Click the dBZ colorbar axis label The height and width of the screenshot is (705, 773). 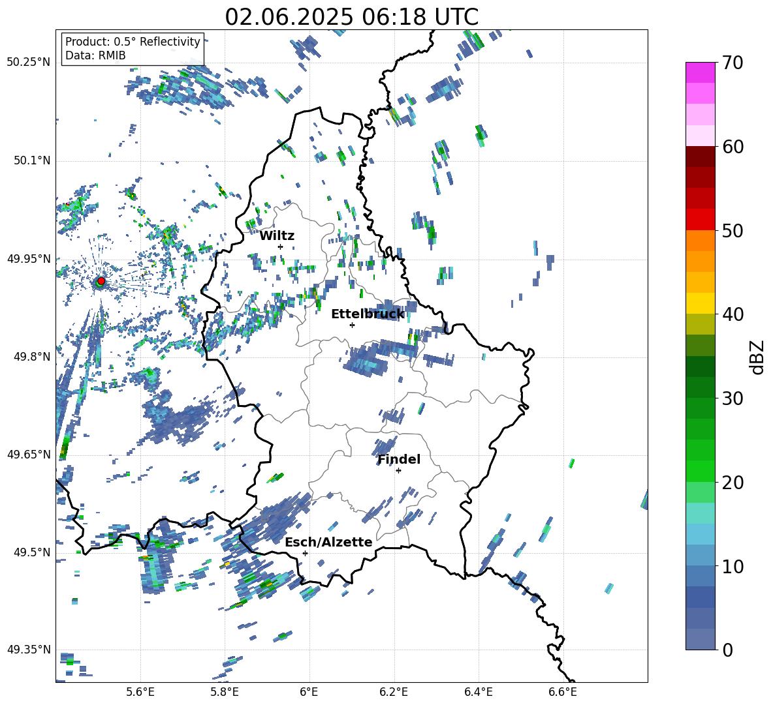pos(758,357)
